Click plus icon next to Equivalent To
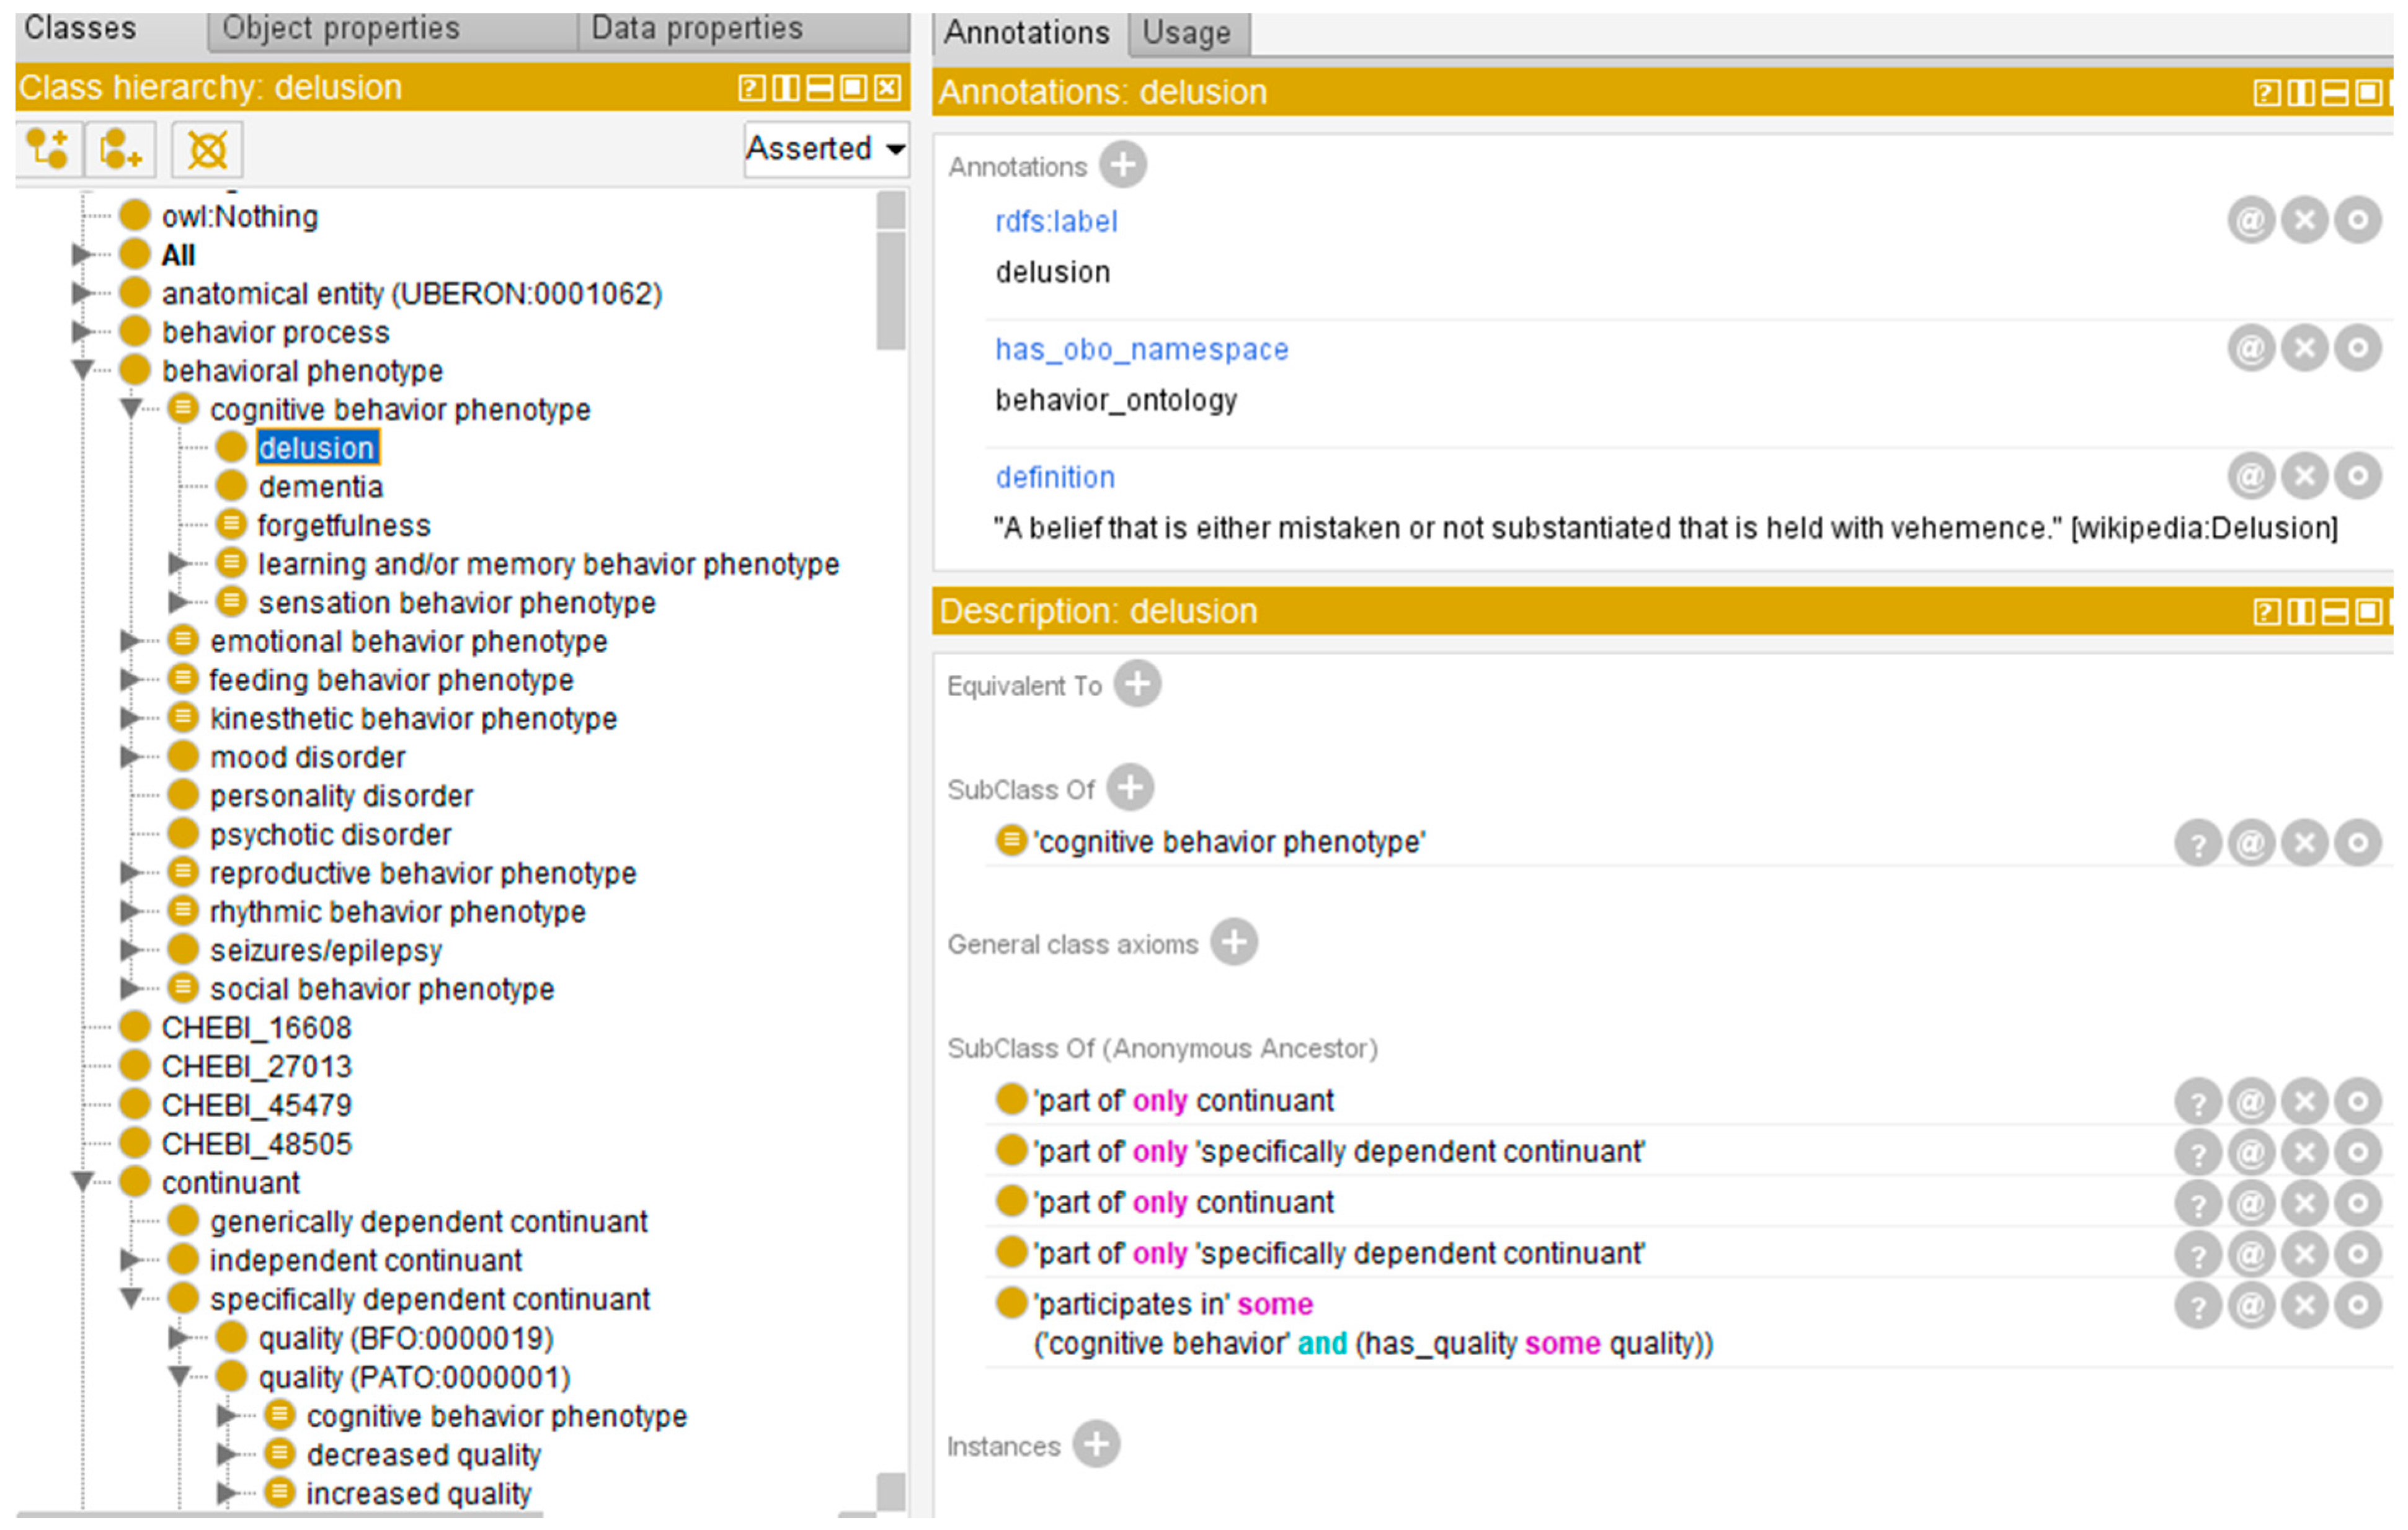 pos(1137,684)
